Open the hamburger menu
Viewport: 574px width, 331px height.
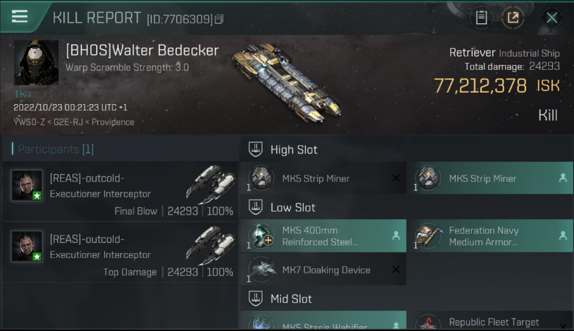19,17
